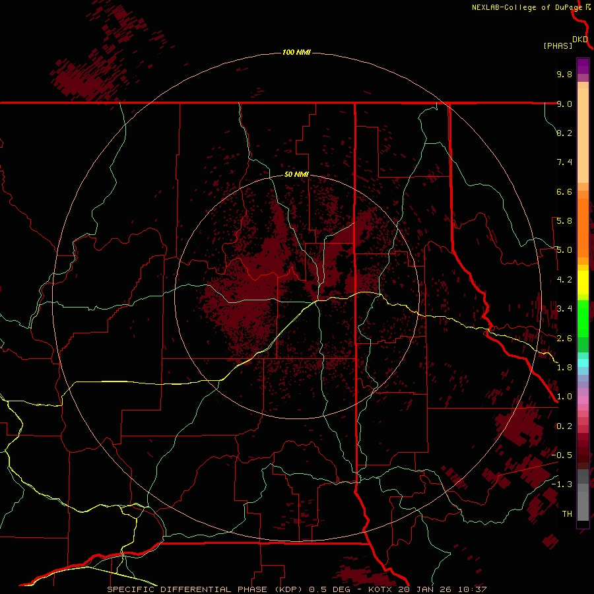Click the 2.6 value on the scale
This screenshot has height=594, width=594.
(564, 339)
